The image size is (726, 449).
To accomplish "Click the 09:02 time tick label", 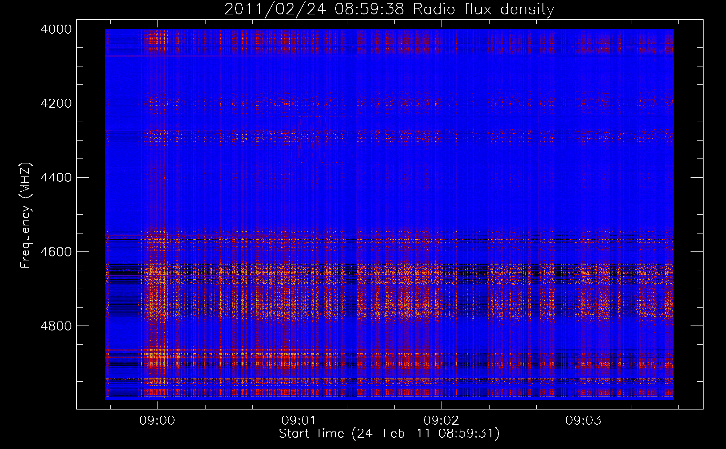I will (x=442, y=421).
